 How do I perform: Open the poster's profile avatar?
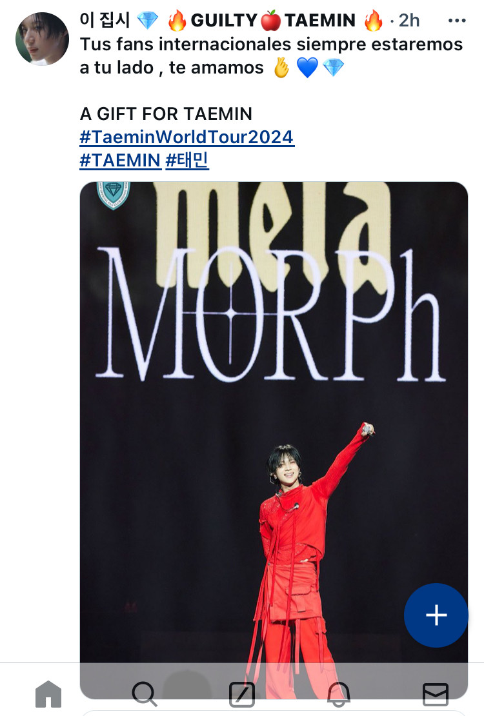coord(42,39)
